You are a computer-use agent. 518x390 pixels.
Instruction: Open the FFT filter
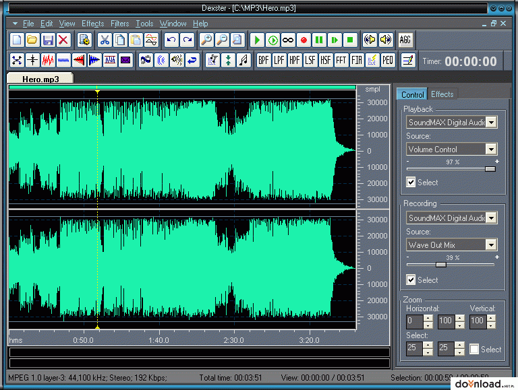pos(341,61)
